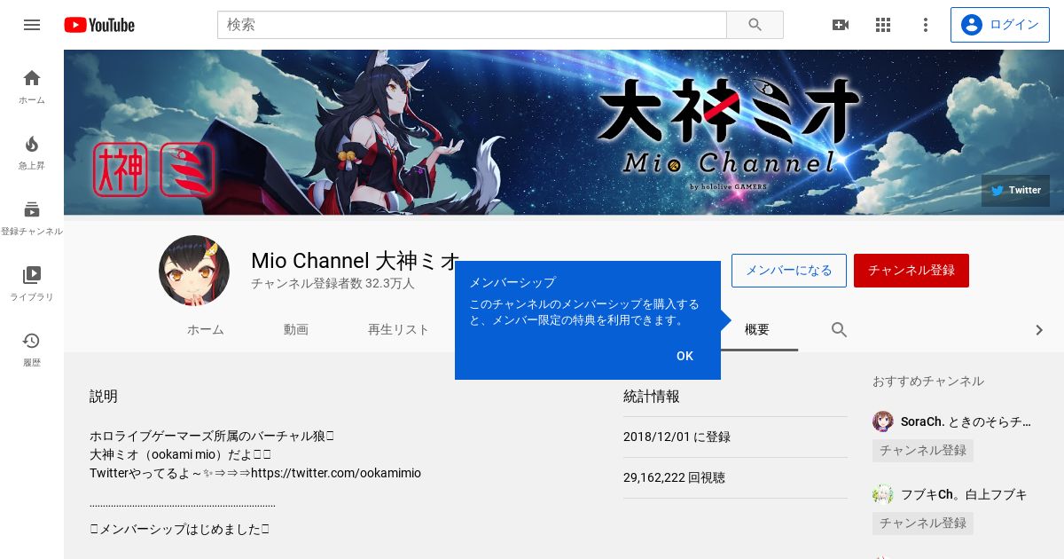
Task: Click フブキCh channel avatar icon
Action: [882, 494]
